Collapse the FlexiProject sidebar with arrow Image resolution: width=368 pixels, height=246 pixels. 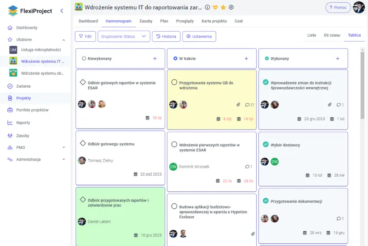pos(62,11)
